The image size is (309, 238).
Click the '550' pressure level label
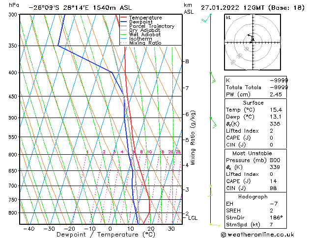14,137
